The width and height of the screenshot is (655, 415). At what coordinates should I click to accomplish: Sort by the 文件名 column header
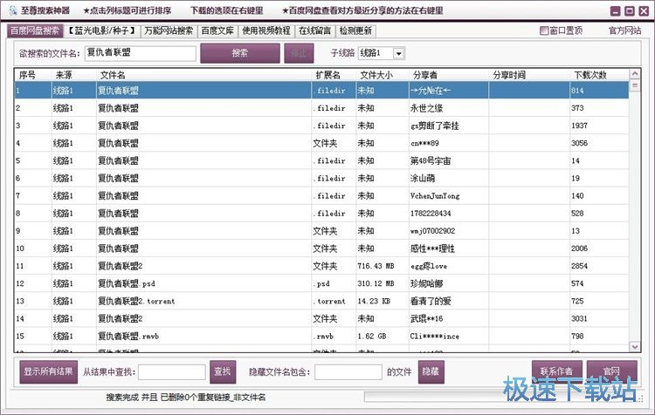pyautogui.click(x=203, y=75)
